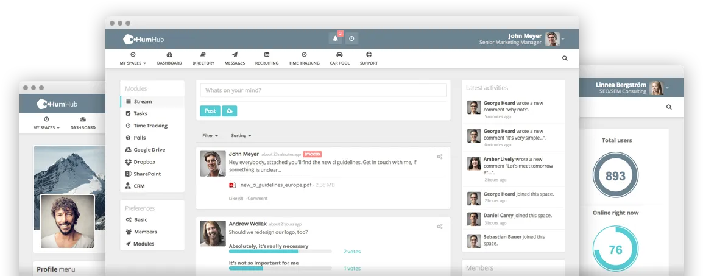Open gear settings on John Meyer's post
This screenshot has width=703, height=276.
[x=440, y=157]
